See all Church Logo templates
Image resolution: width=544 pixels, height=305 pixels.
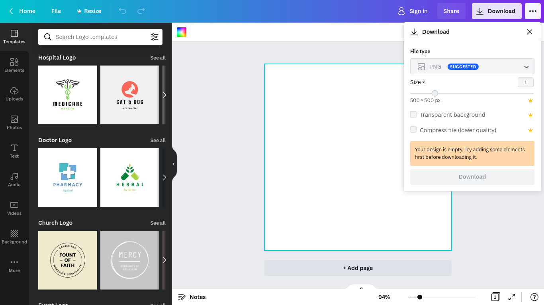pyautogui.click(x=158, y=223)
